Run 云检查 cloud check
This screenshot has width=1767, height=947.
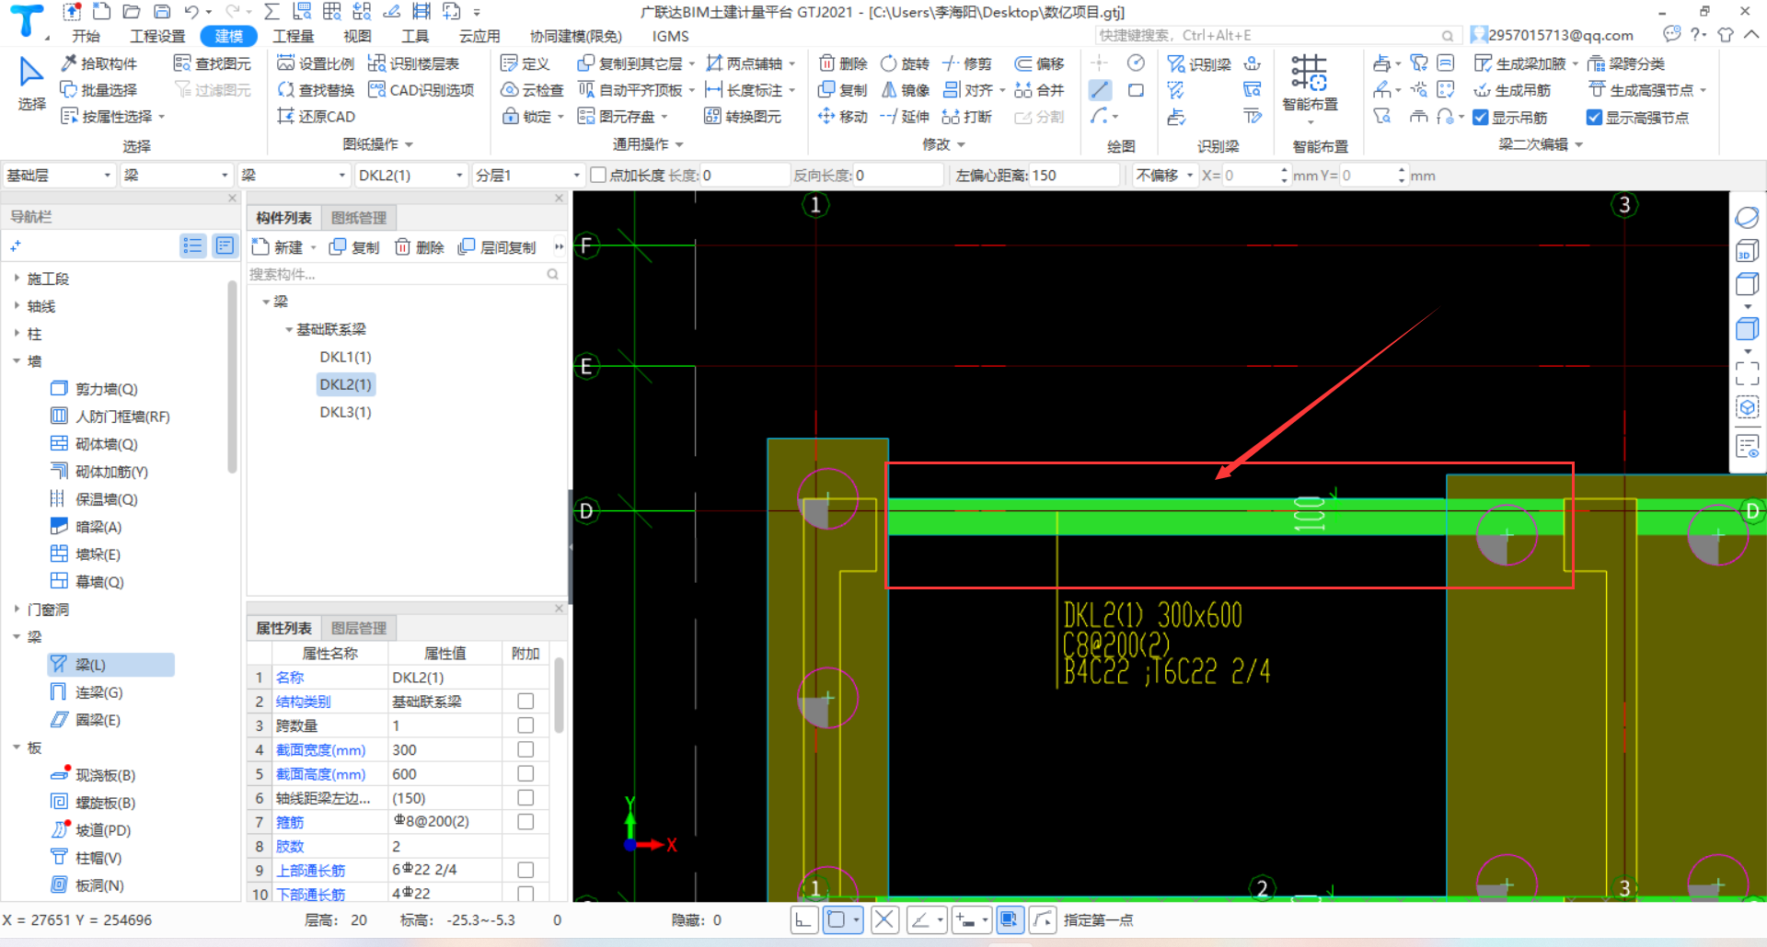click(x=532, y=90)
